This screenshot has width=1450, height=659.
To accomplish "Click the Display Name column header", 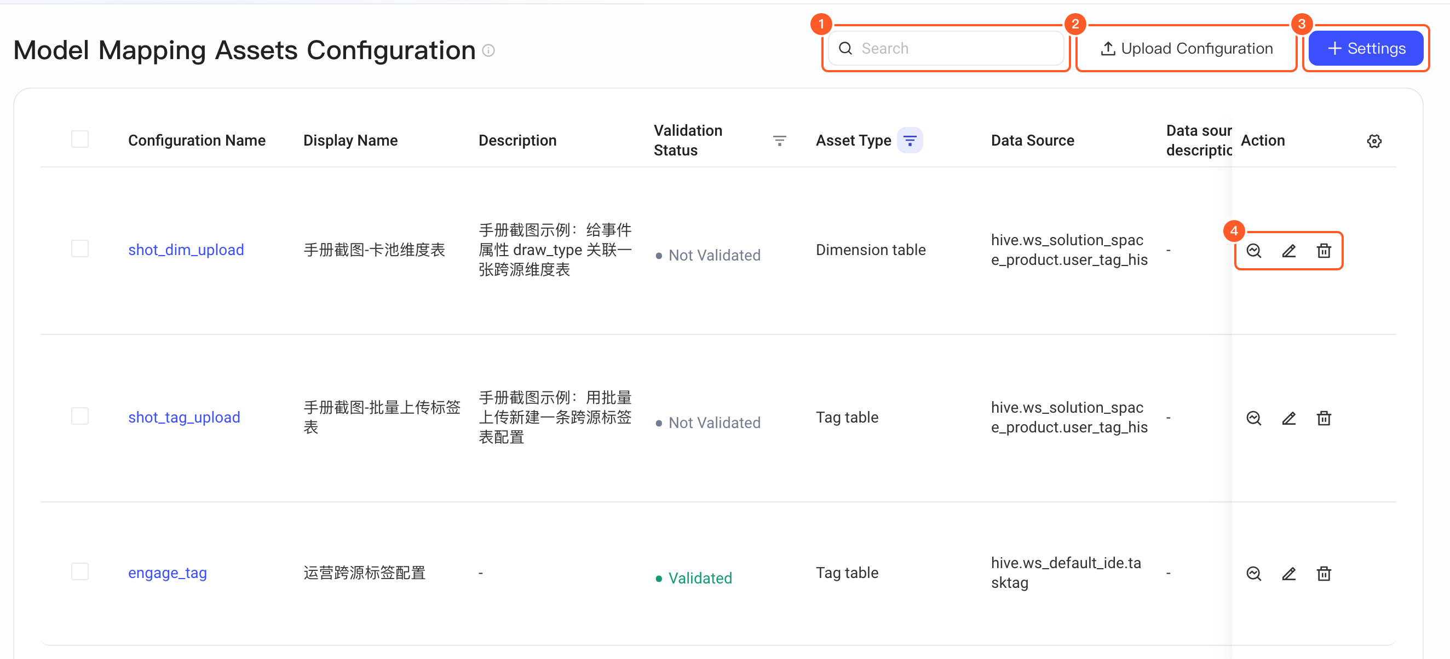I will (350, 140).
